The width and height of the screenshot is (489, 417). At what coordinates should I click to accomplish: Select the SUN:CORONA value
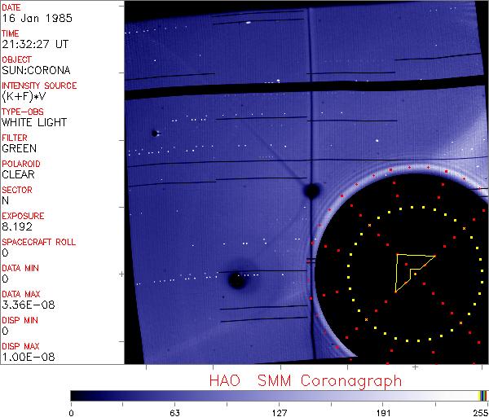click(36, 70)
